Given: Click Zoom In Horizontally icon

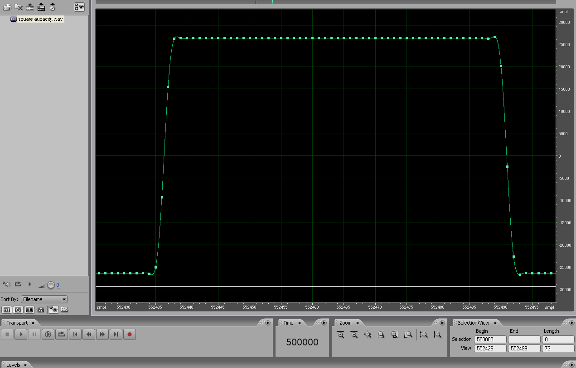Looking at the screenshot, I should click(340, 335).
